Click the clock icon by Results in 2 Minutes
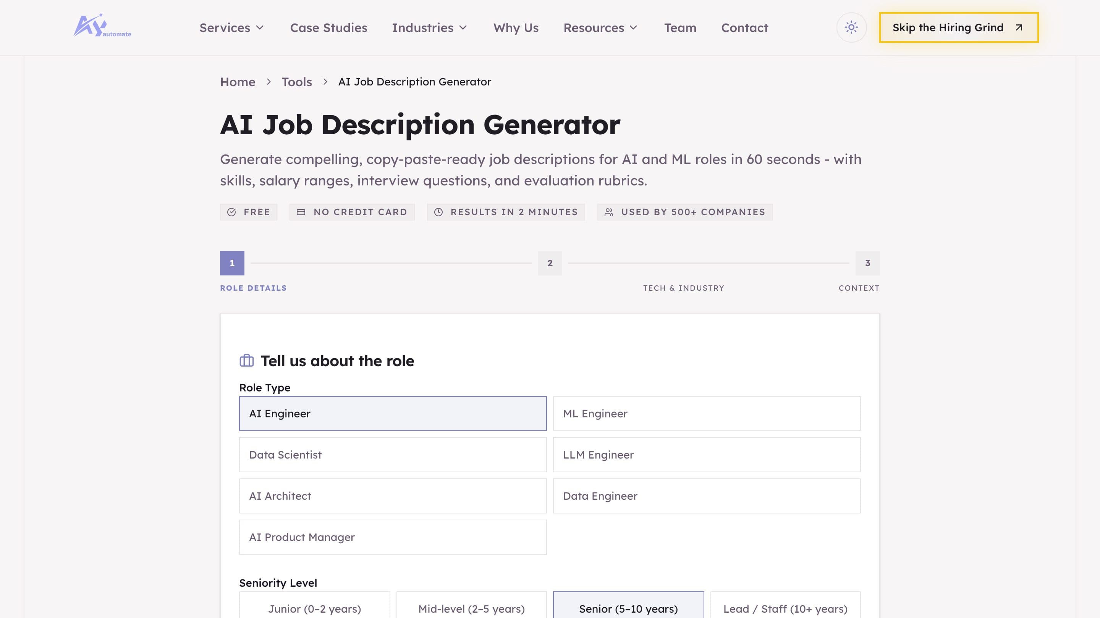The height and width of the screenshot is (618, 1100). tap(438, 212)
